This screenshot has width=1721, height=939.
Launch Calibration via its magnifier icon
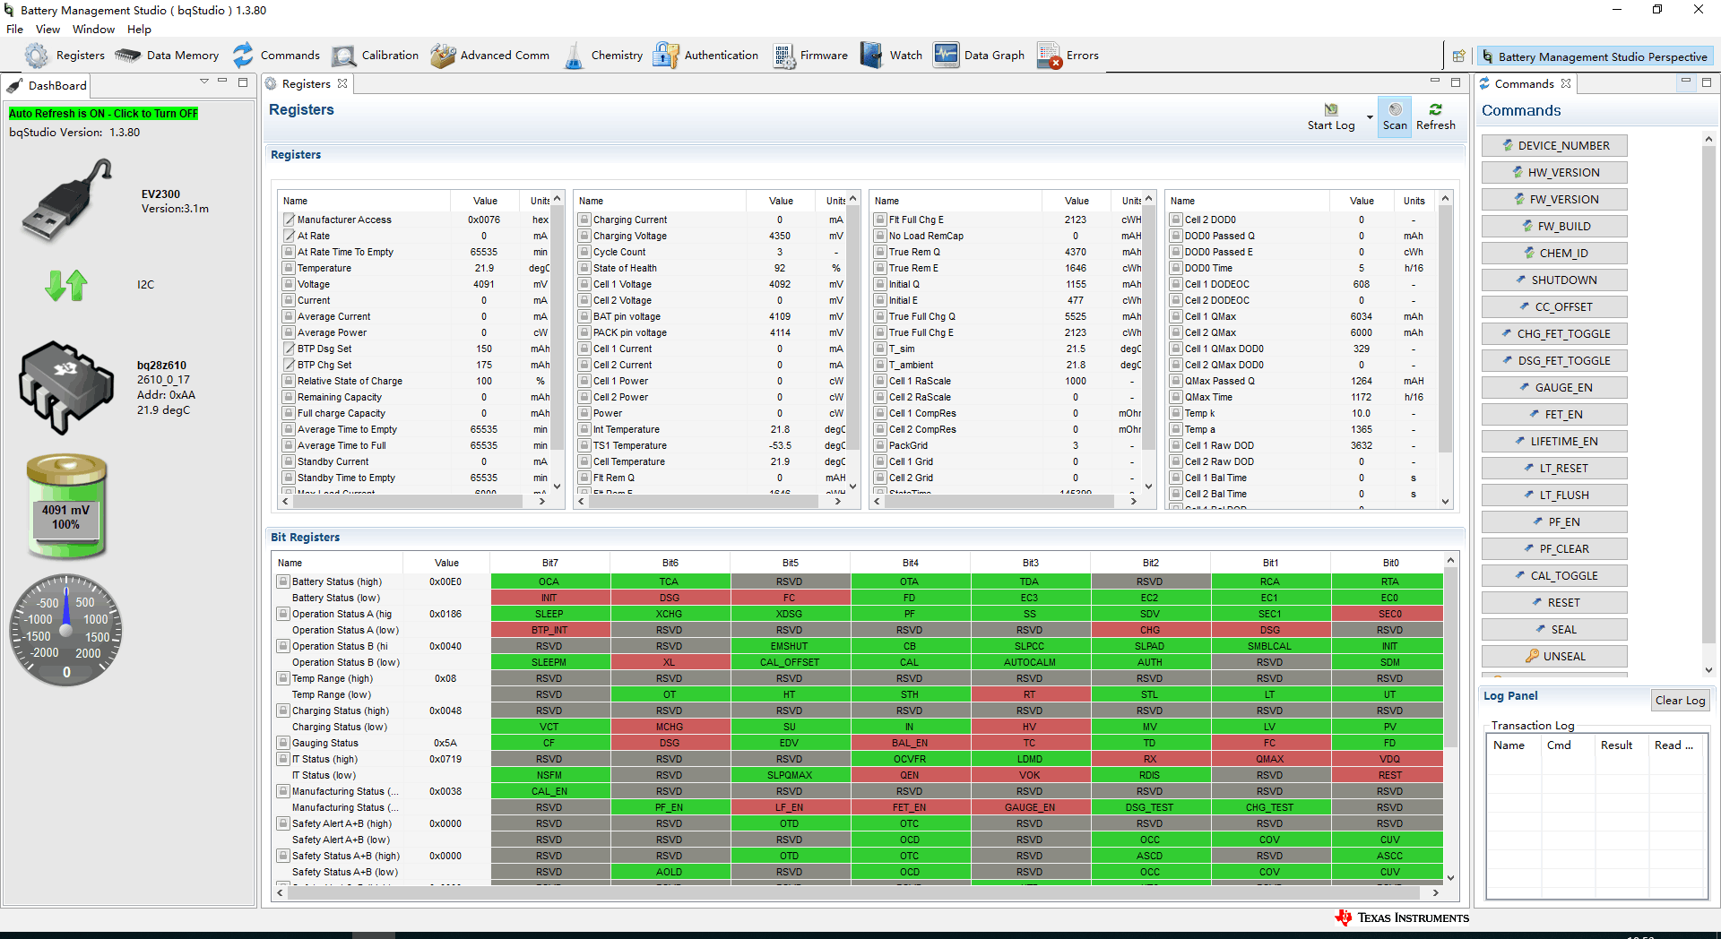[x=344, y=56]
